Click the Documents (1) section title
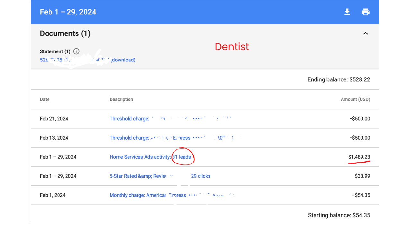 [x=65, y=33]
